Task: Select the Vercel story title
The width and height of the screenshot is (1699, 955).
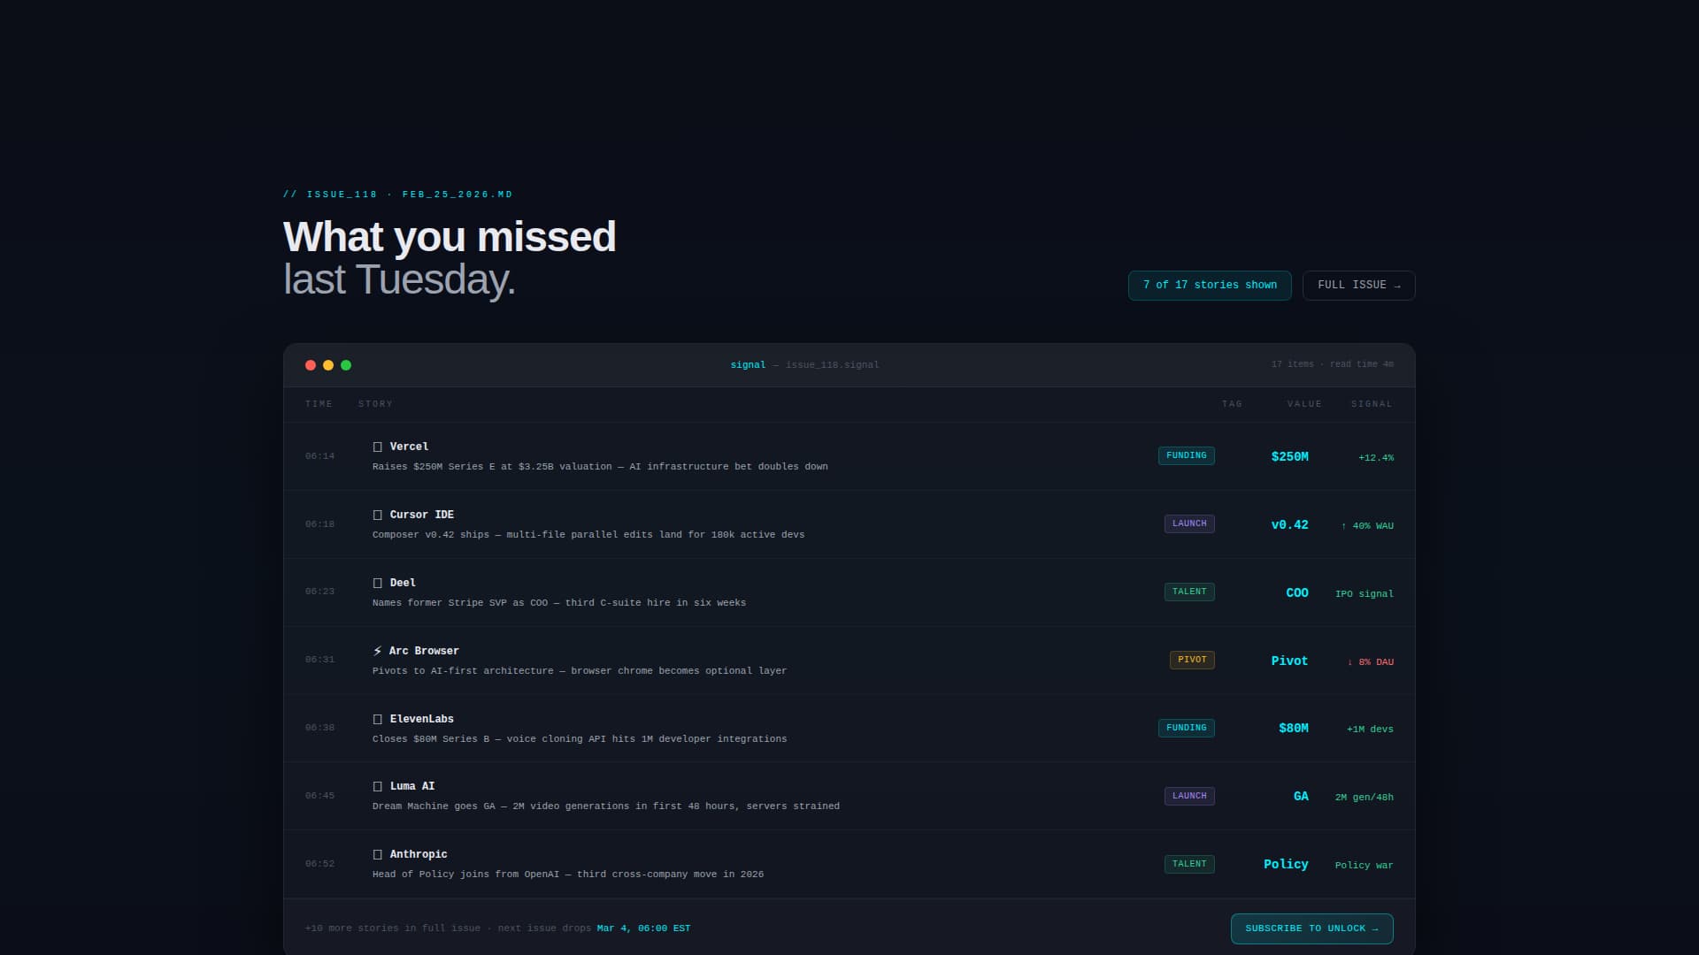Action: [409, 447]
